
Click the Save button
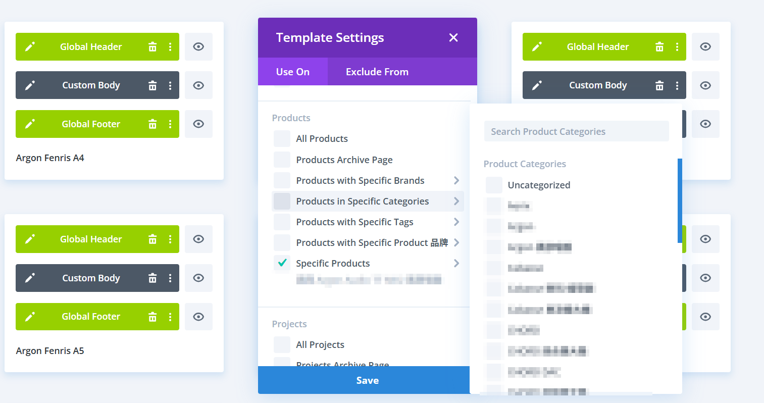click(367, 380)
